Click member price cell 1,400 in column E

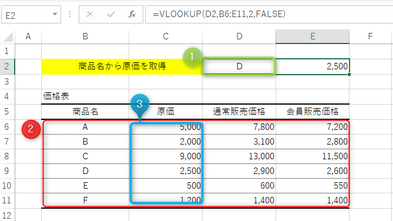click(313, 200)
